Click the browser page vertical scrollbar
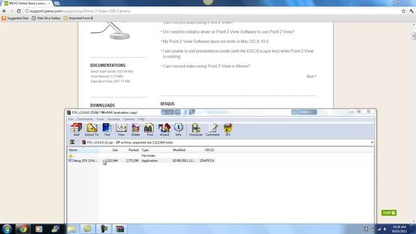Screen dimensions: 416x234 tap(413, 36)
